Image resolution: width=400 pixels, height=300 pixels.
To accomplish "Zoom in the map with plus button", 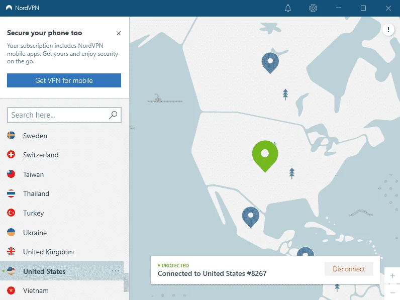I will point(392,276).
